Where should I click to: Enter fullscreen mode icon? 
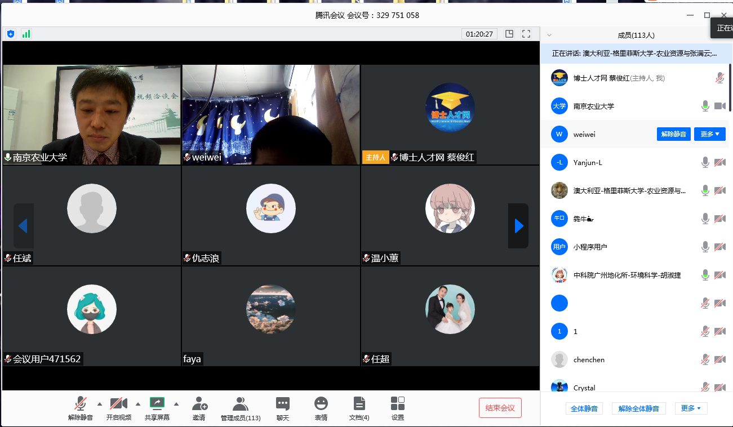click(526, 34)
